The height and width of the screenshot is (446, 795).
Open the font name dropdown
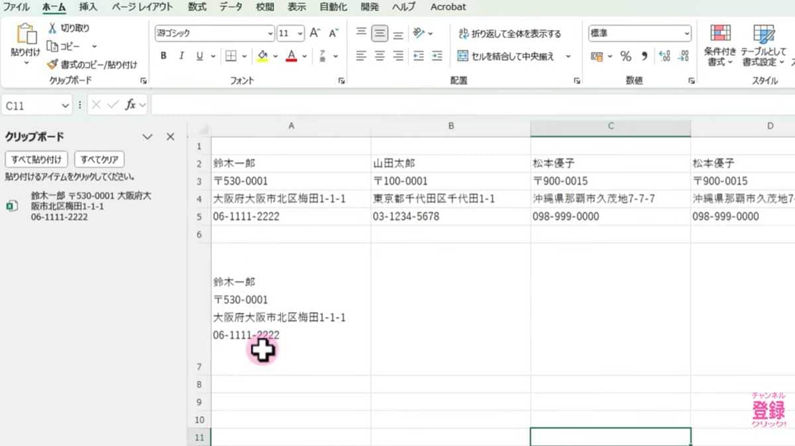pos(270,32)
